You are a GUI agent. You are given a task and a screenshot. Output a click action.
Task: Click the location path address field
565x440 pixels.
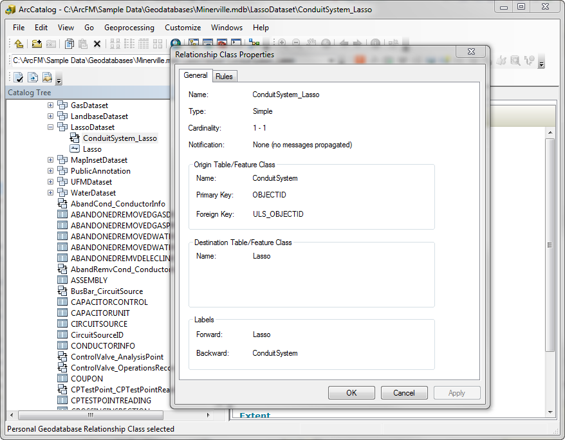pyautogui.click(x=90, y=60)
